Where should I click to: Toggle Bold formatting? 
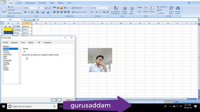[25, 12]
